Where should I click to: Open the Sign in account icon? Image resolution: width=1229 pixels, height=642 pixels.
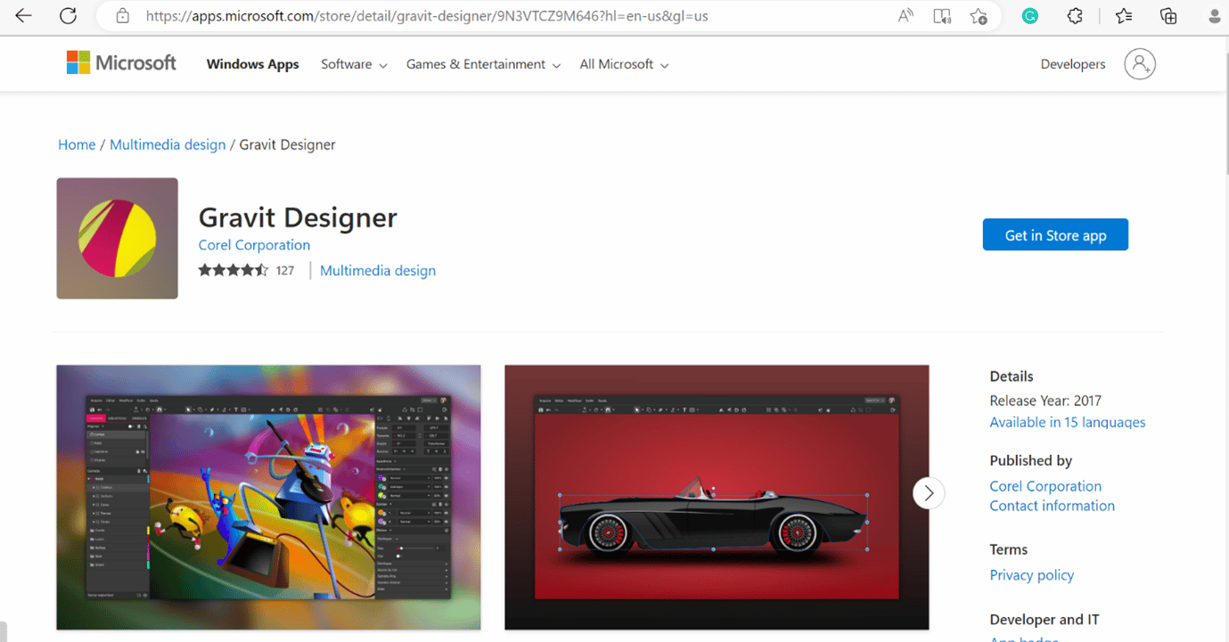coord(1140,64)
